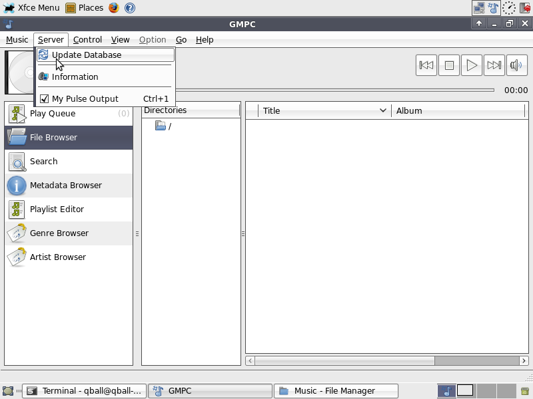This screenshot has height=399, width=533.
Task: Open Information from the Server menu
Action: (x=106, y=76)
